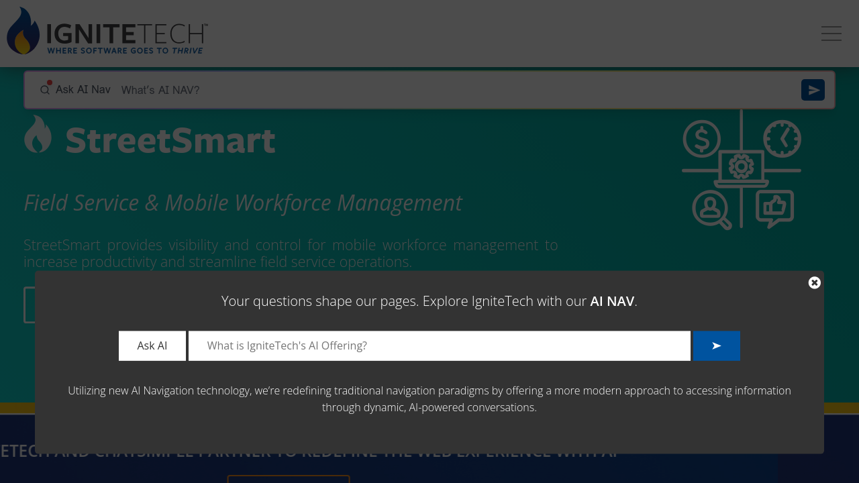Click the "What is IgniteTech's AI Offering?" field
Screen dimensions: 859x483
[x=439, y=346]
